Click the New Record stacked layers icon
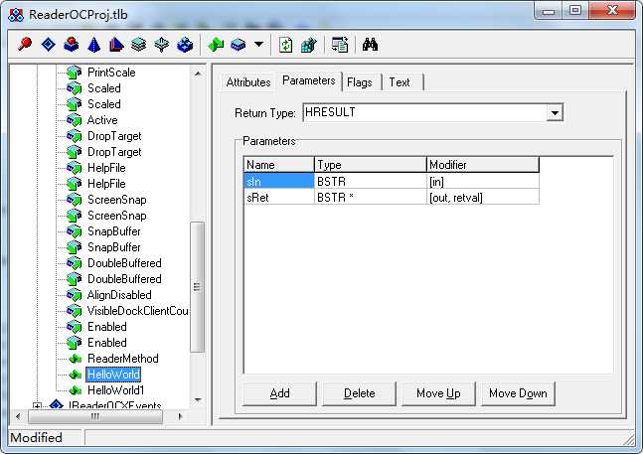This screenshot has width=643, height=454. (x=138, y=45)
